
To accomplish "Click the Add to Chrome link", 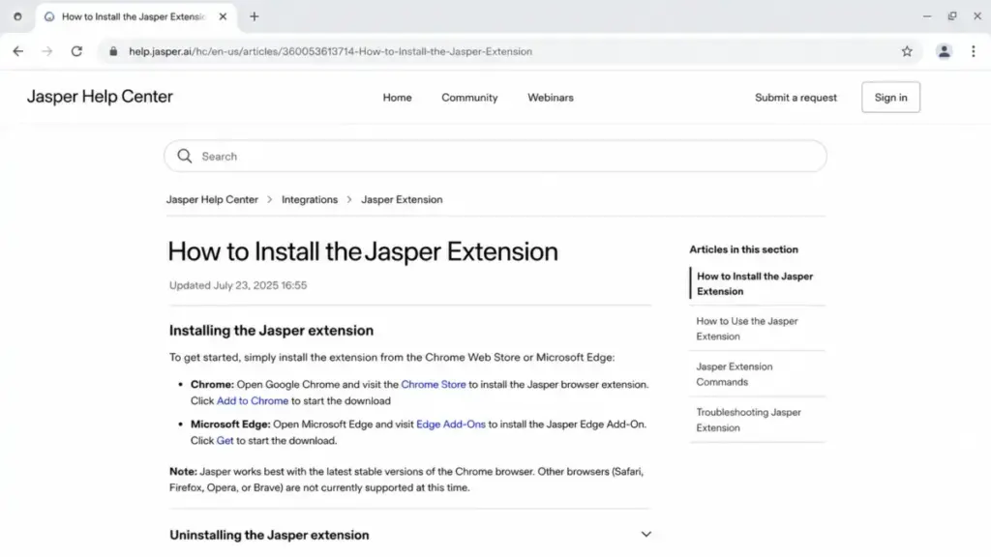I will click(253, 401).
